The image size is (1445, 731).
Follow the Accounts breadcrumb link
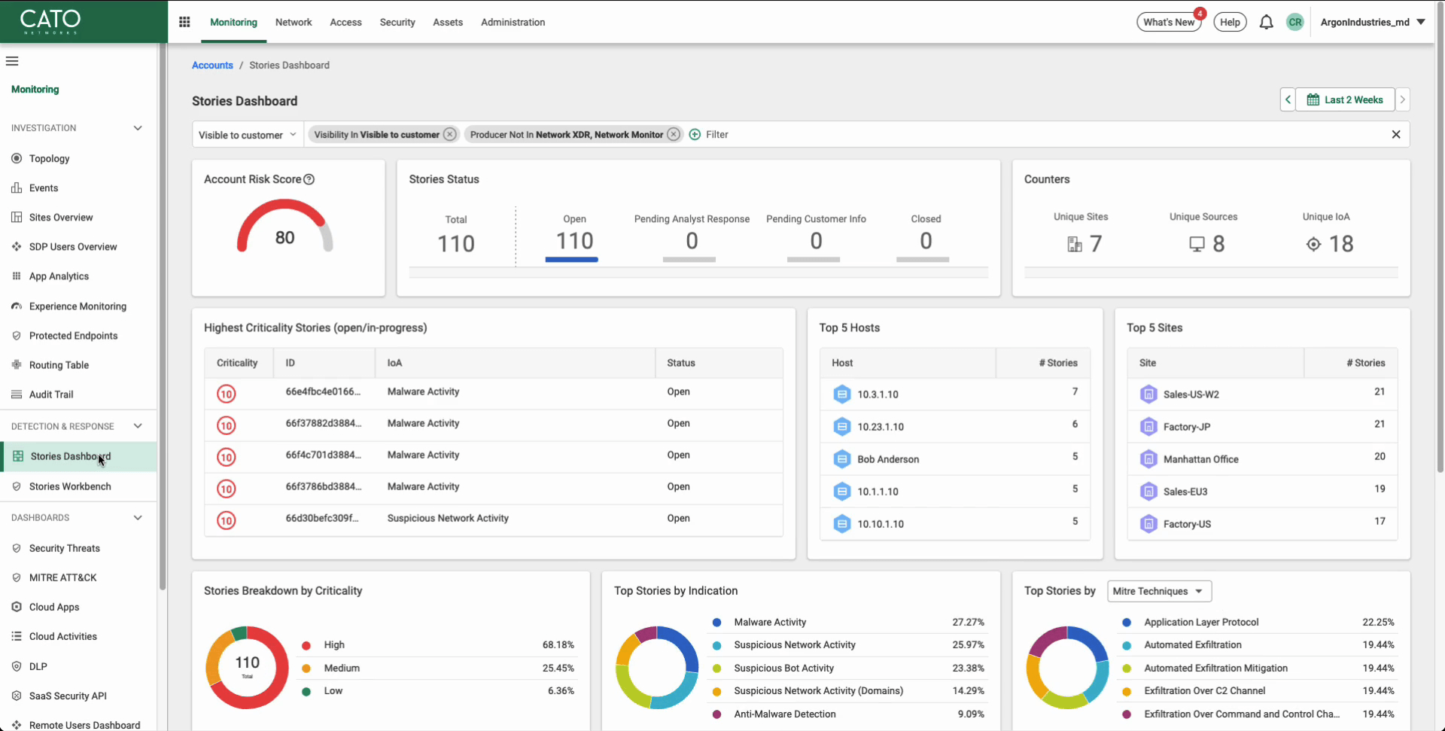[x=212, y=65]
